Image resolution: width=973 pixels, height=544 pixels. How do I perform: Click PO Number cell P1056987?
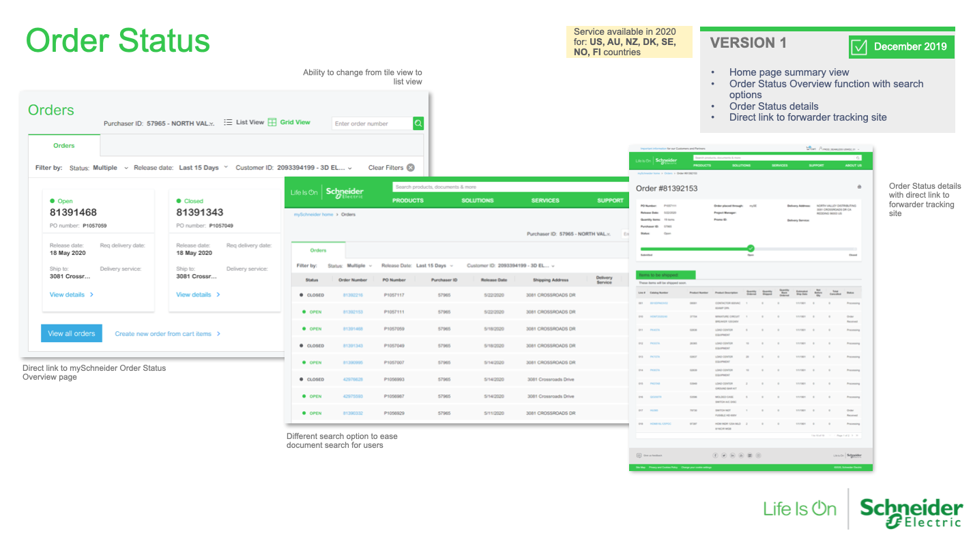tap(394, 397)
